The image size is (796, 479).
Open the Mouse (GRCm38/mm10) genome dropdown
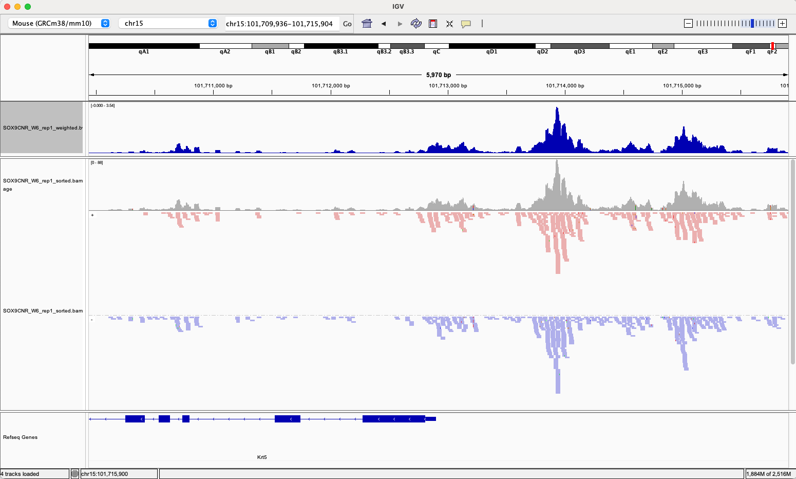point(60,23)
